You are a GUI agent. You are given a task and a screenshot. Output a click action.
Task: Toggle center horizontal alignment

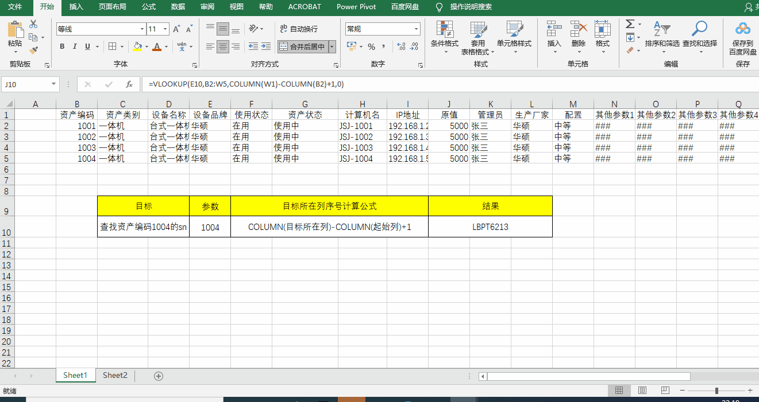point(223,46)
